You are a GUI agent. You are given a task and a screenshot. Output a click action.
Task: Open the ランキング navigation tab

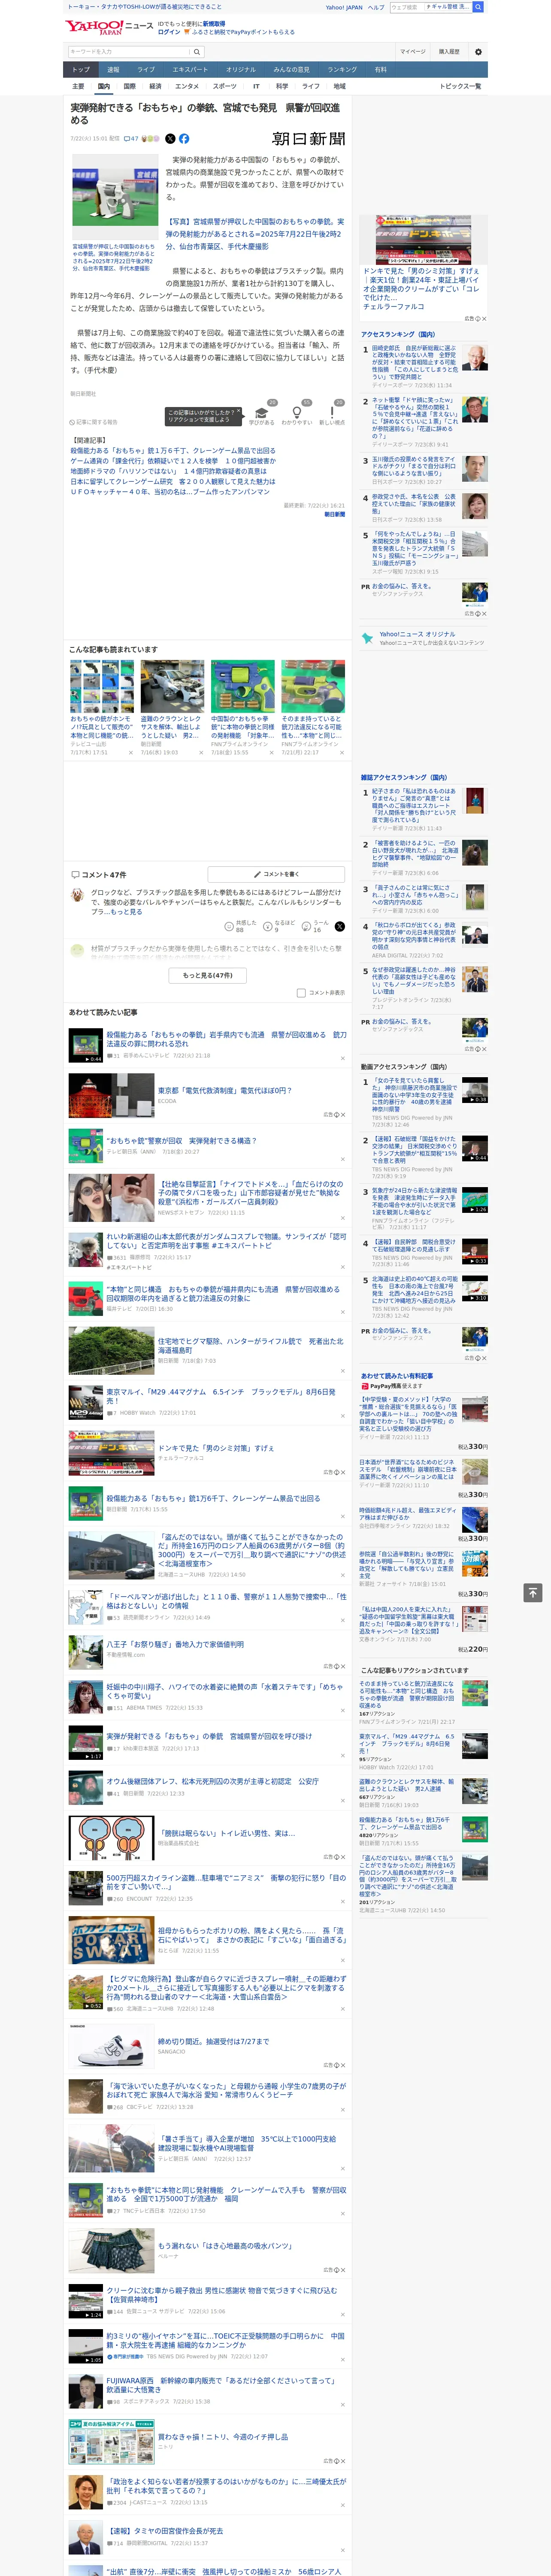pos(342,70)
